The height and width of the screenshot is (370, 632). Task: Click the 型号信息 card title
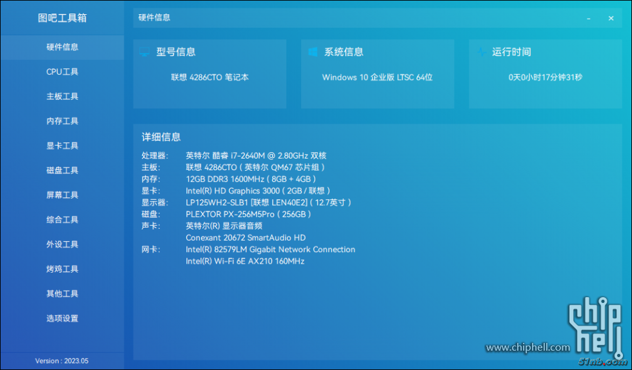point(175,52)
